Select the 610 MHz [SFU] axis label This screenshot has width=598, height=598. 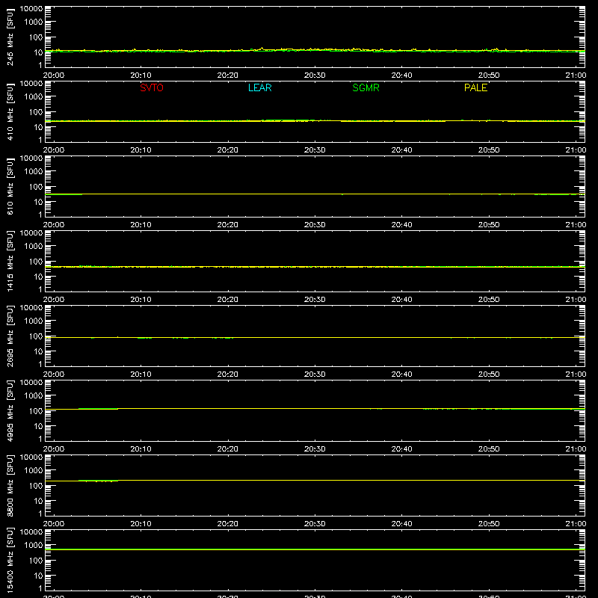10,186
